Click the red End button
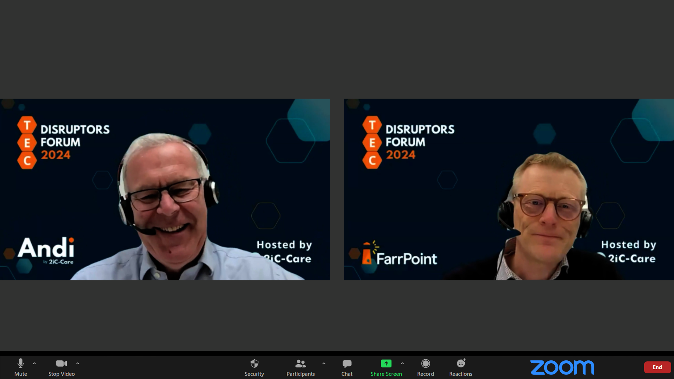The image size is (674, 379). click(x=657, y=367)
